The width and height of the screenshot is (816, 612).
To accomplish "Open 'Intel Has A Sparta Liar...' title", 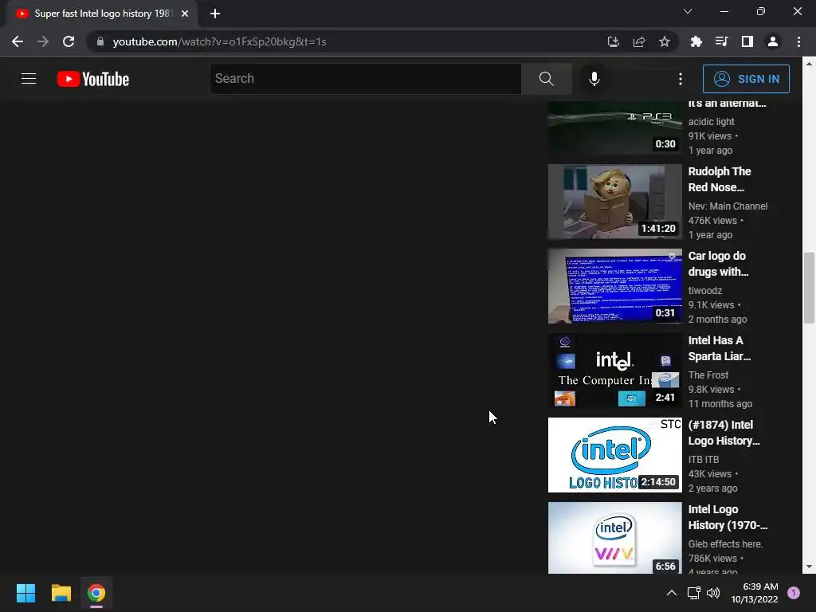I will 720,348.
